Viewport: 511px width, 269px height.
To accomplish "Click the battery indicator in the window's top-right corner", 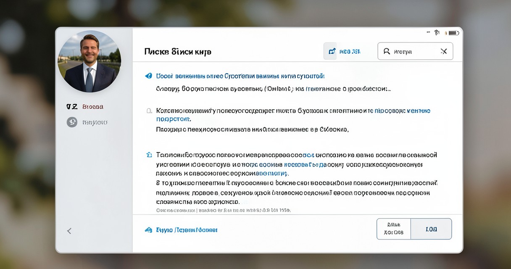I will coord(453,32).
